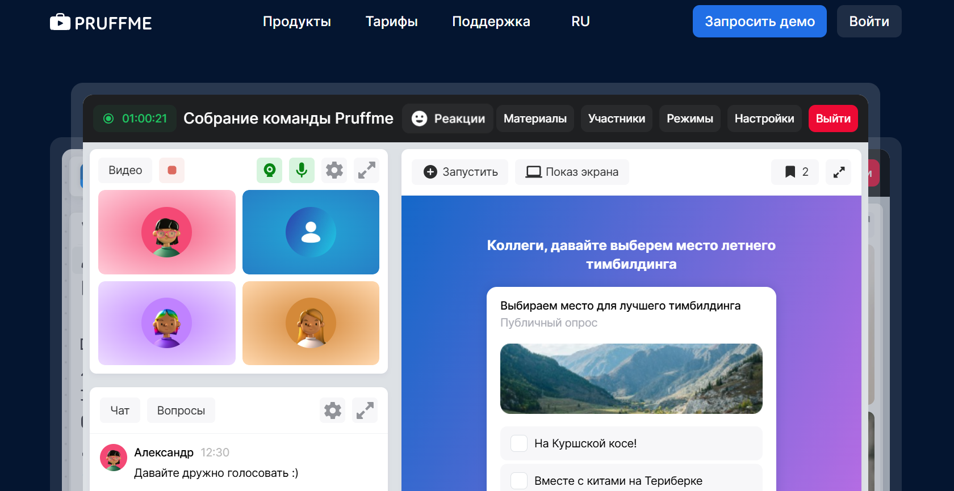Open the Тарифы page
The height and width of the screenshot is (491, 954).
point(392,22)
